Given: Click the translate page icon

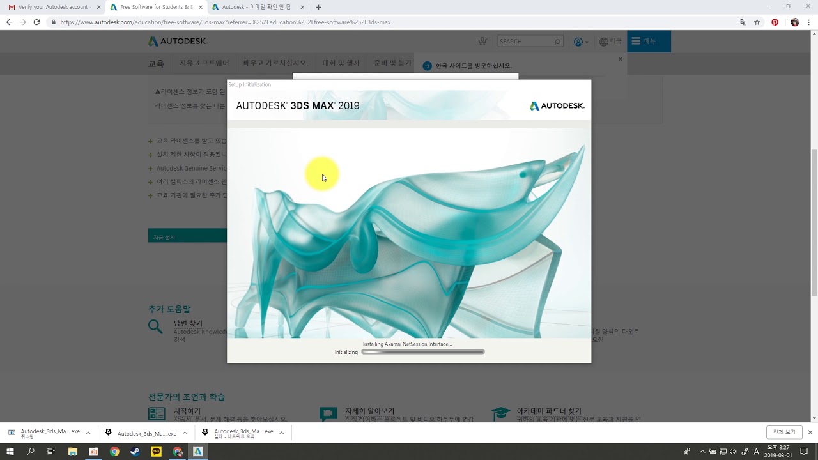Looking at the screenshot, I should point(743,22).
